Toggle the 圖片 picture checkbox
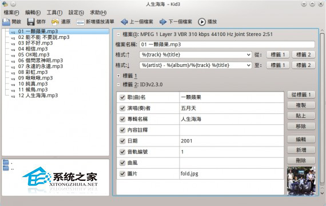The height and width of the screenshot is (206, 326). coord(122,173)
